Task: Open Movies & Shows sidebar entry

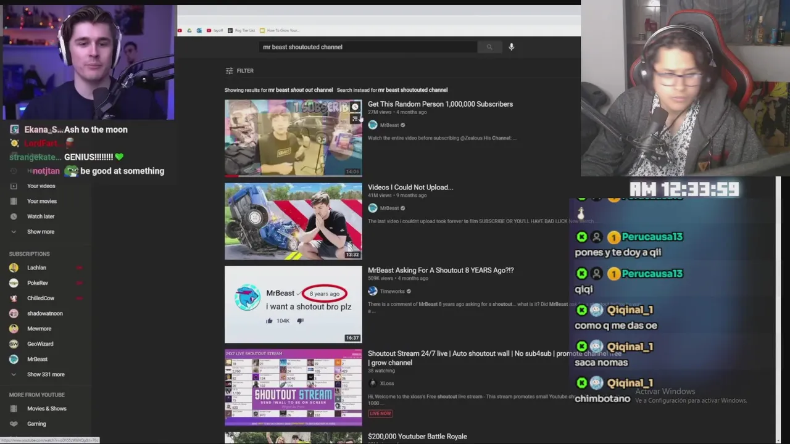Action: tap(47, 409)
